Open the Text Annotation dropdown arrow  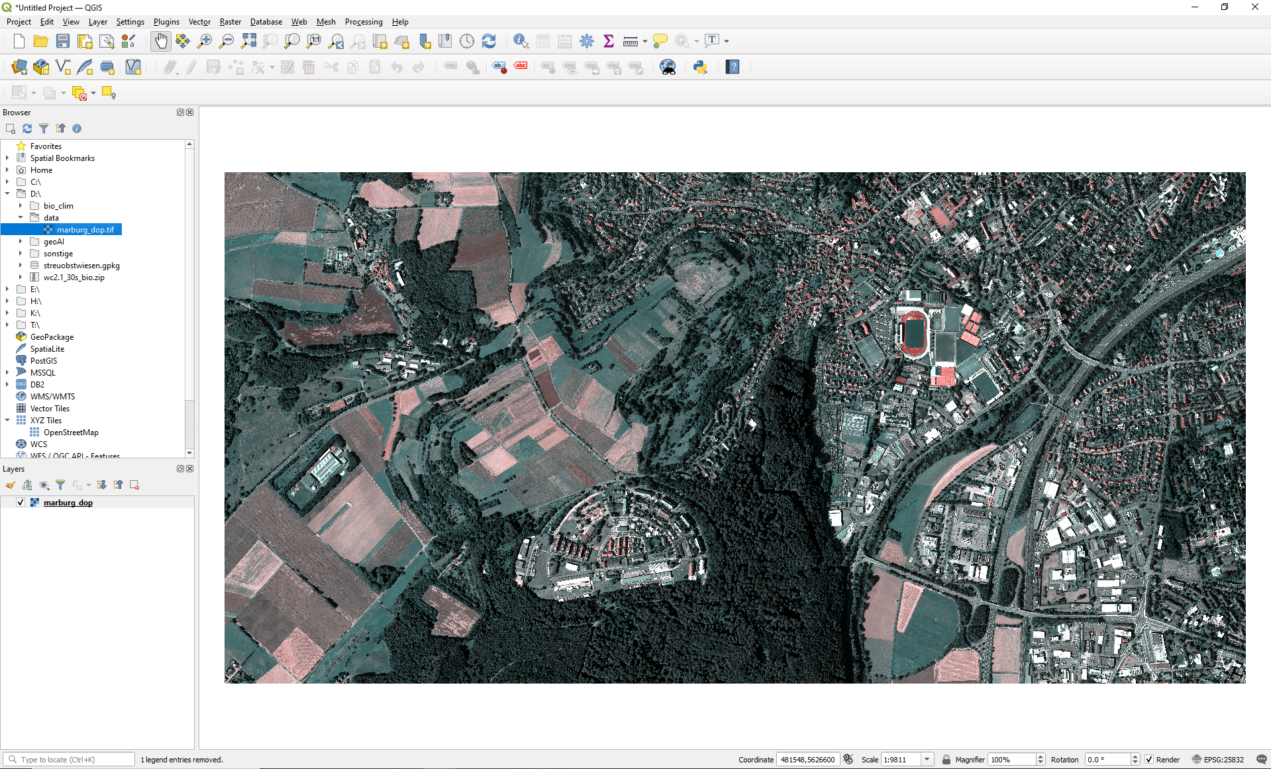(x=727, y=41)
